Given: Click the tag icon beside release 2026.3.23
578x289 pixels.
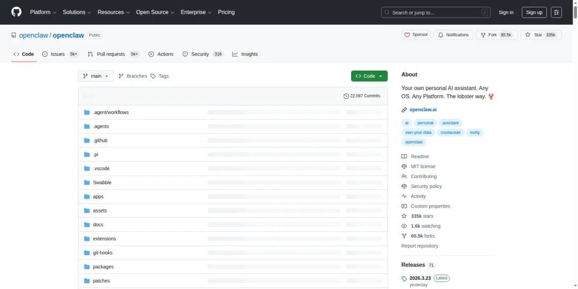Looking at the screenshot, I should 404,279.
